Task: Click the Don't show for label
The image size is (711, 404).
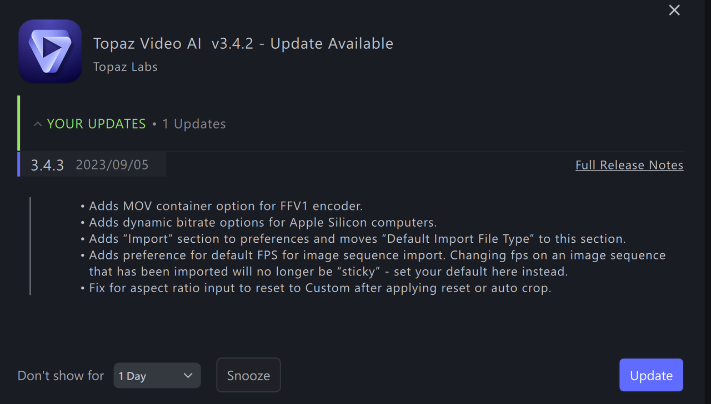Action: point(60,375)
